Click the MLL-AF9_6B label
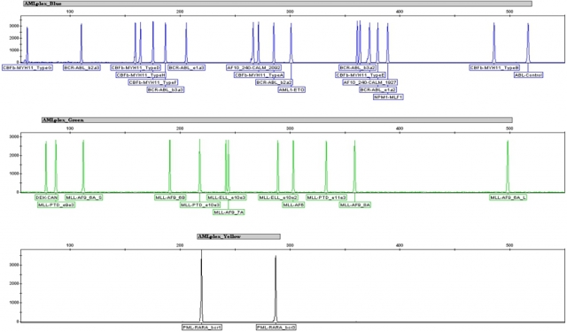The image size is (567, 332). (x=170, y=197)
